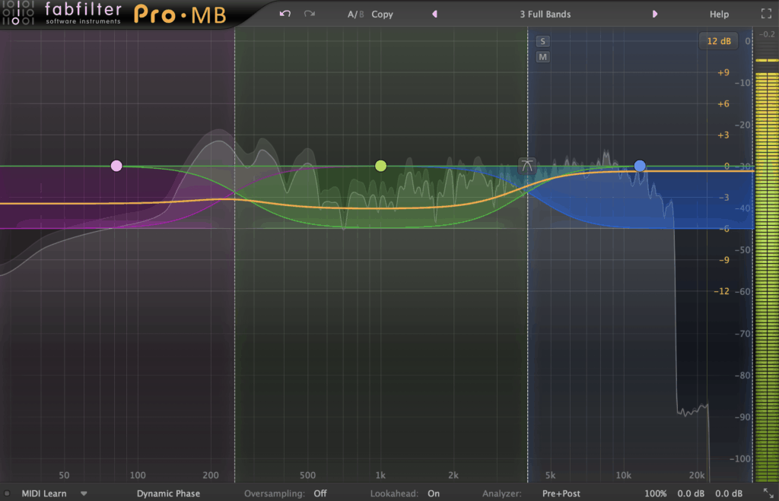This screenshot has height=501, width=779.
Task: Open the Dynamic Phase processing mode menu
Action: coord(168,493)
